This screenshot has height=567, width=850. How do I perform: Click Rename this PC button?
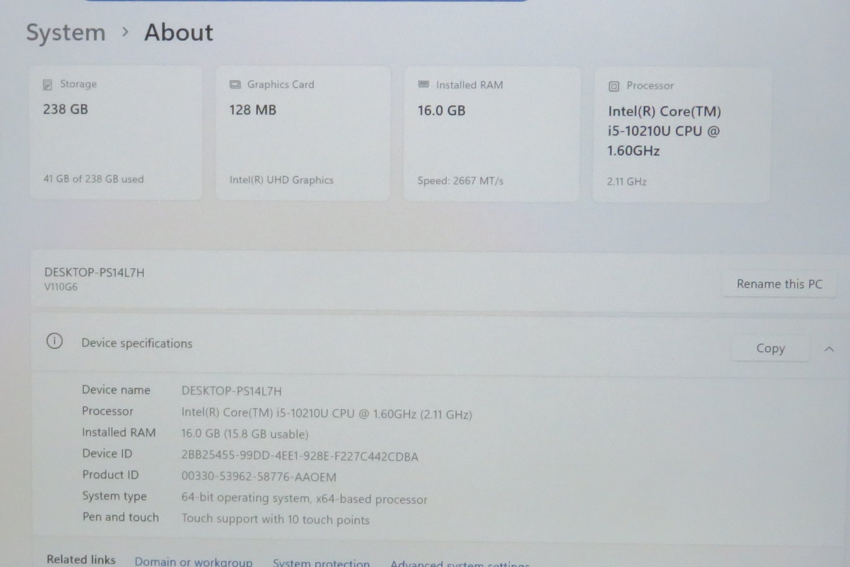coord(779,284)
